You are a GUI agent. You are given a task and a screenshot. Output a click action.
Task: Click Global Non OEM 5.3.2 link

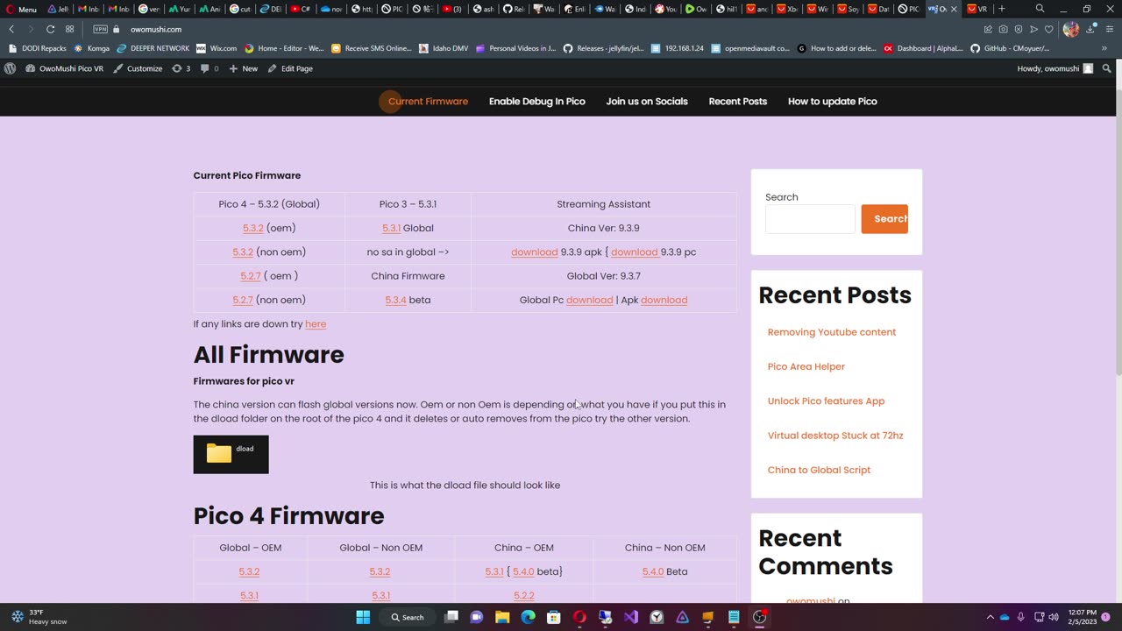pos(380,571)
